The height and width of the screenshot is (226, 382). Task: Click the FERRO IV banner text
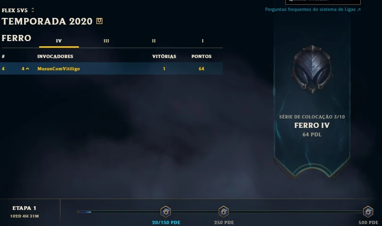312,126
